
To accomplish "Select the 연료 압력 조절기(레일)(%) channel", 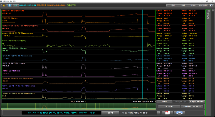I will point(19,86).
